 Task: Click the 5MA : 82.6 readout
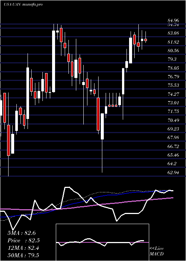tap(22, 233)
